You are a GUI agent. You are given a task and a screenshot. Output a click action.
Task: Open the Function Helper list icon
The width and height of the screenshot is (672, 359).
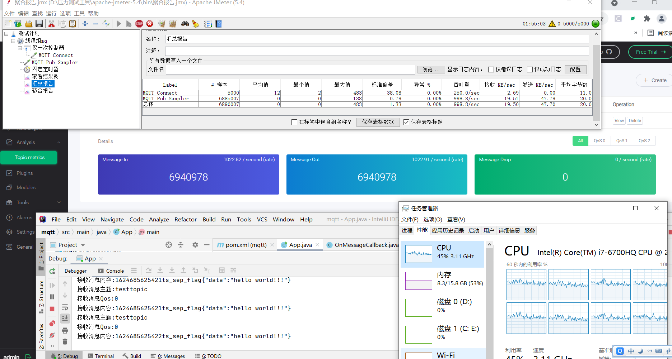pos(208,24)
